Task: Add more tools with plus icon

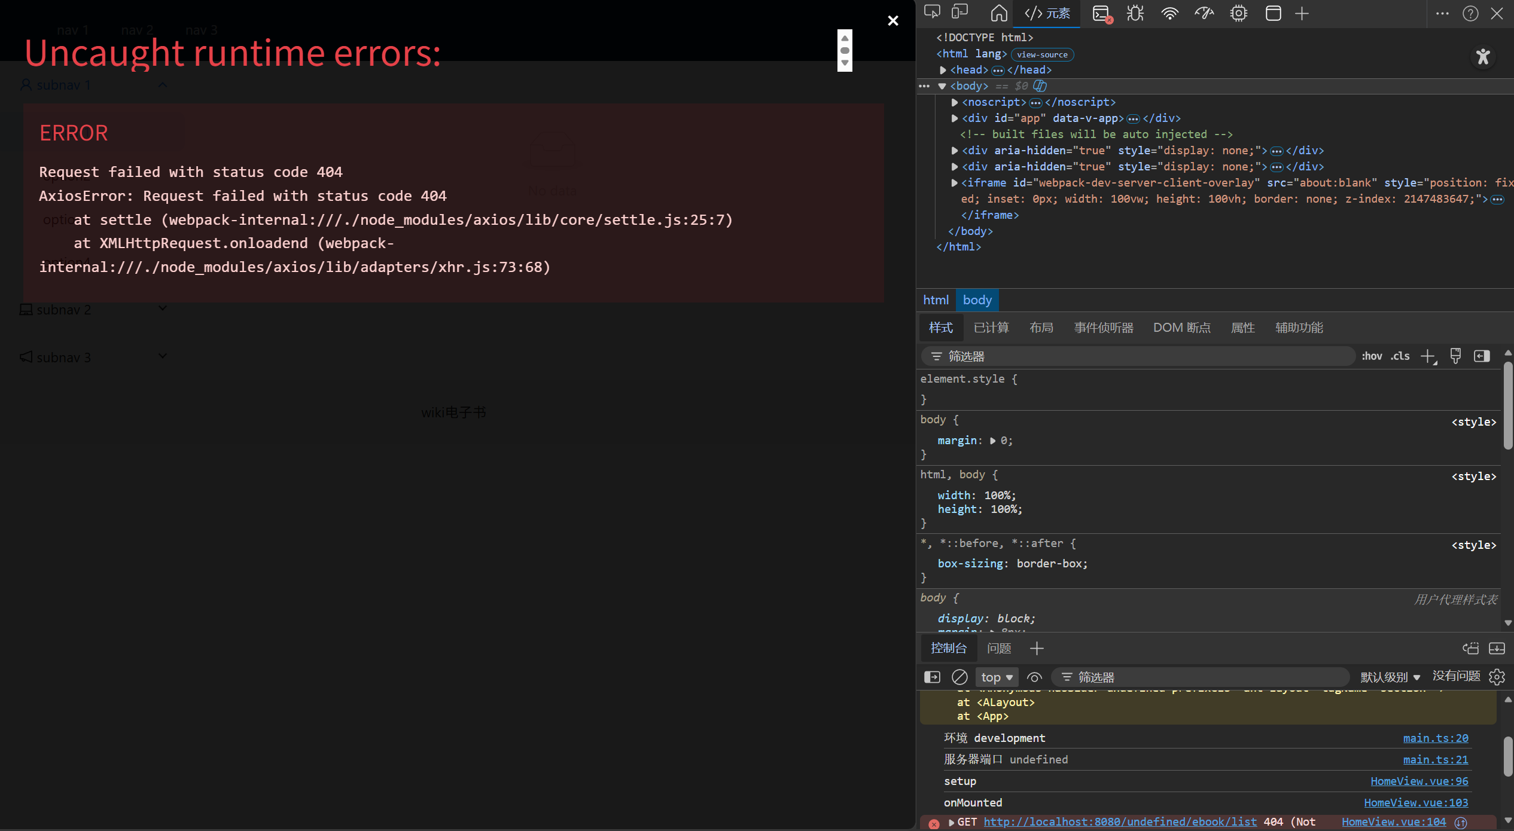Action: [1302, 13]
